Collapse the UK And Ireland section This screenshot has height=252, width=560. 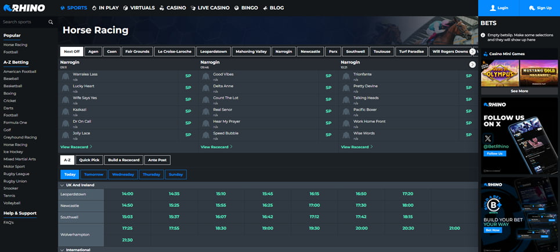(x=62, y=185)
